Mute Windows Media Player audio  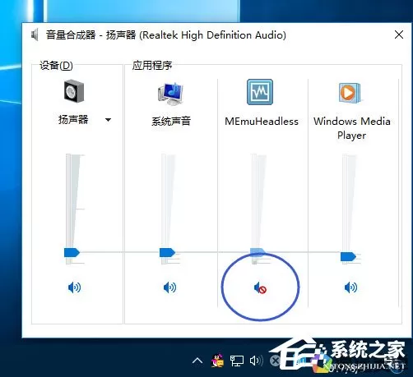click(350, 287)
